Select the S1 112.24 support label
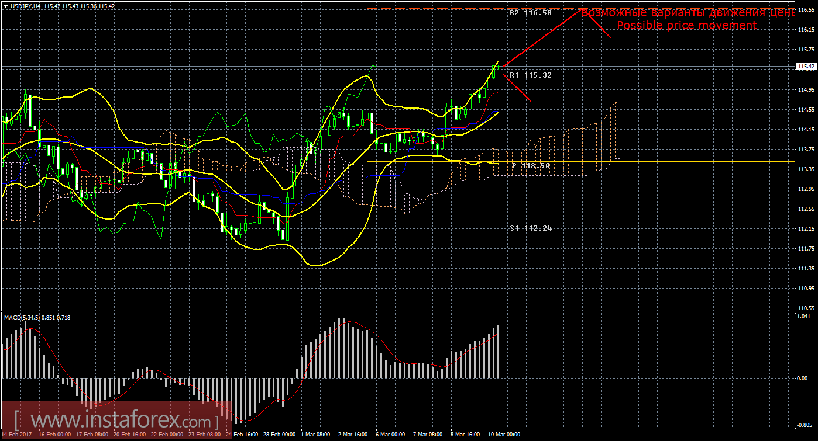Image resolution: width=818 pixels, height=441 pixels. (530, 228)
